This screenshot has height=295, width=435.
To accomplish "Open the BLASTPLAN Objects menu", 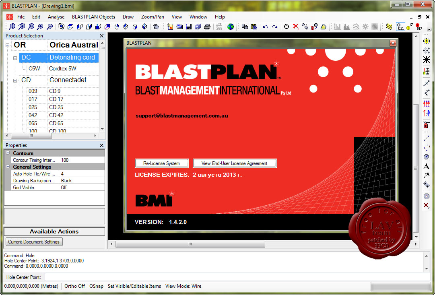I will (93, 17).
